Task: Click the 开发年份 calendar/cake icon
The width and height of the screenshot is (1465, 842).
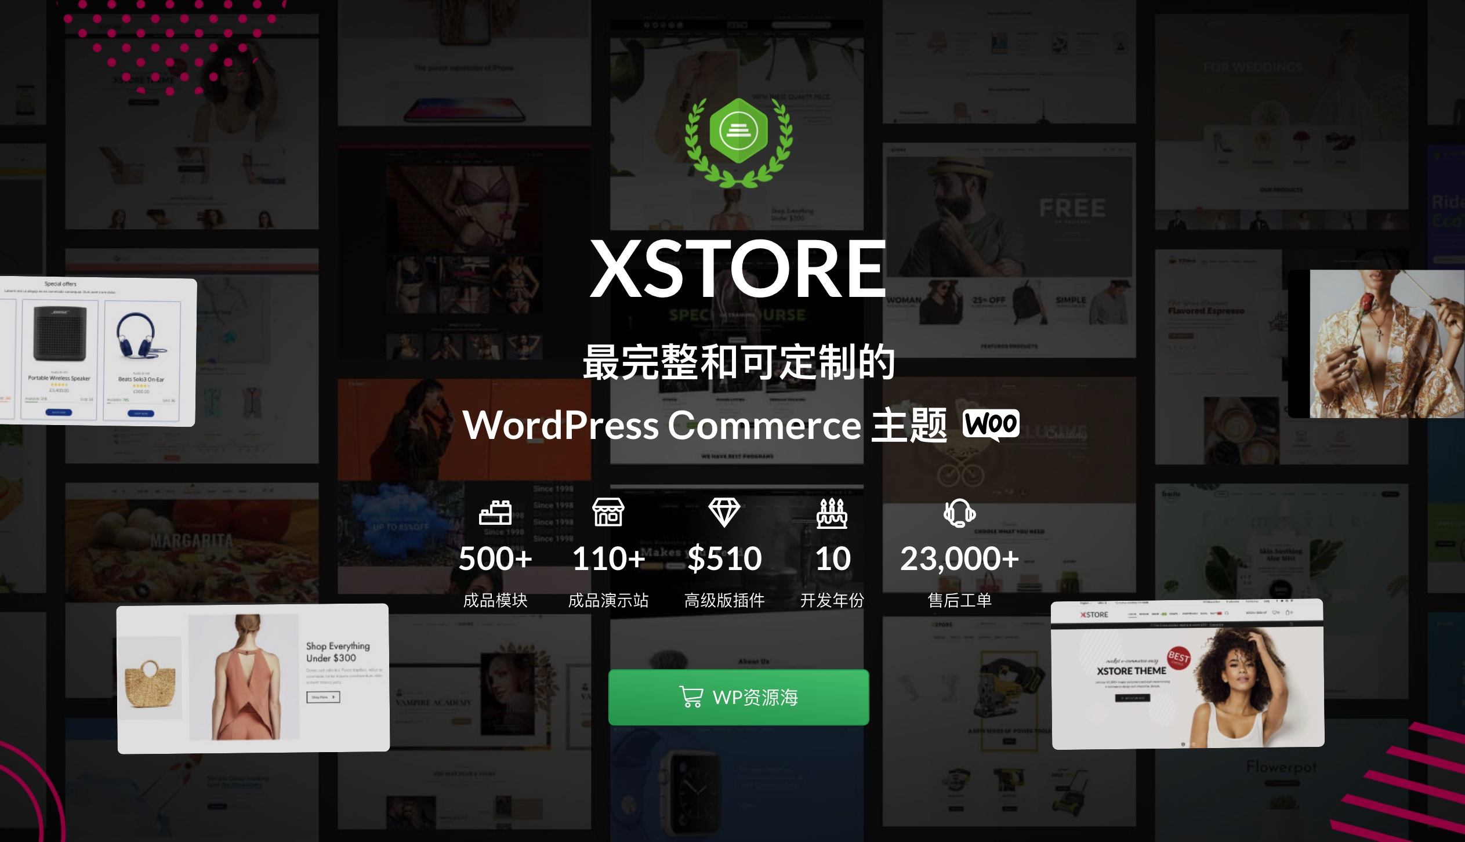Action: coord(832,513)
